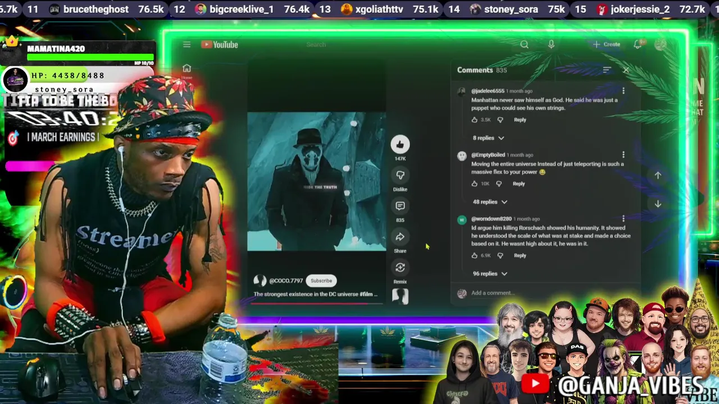Click the search magnifier icon
This screenshot has width=719, height=404.
coord(524,44)
